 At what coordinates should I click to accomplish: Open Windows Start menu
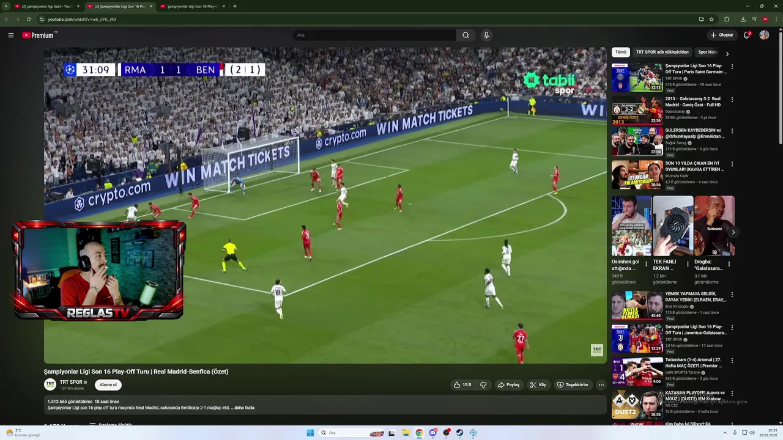point(310,433)
